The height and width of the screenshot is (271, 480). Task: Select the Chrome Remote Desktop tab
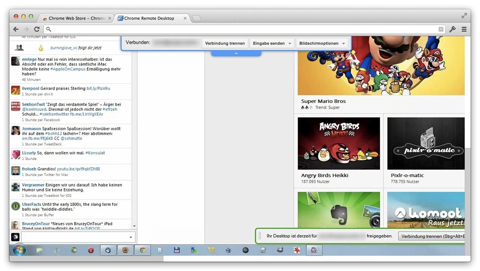(151, 18)
